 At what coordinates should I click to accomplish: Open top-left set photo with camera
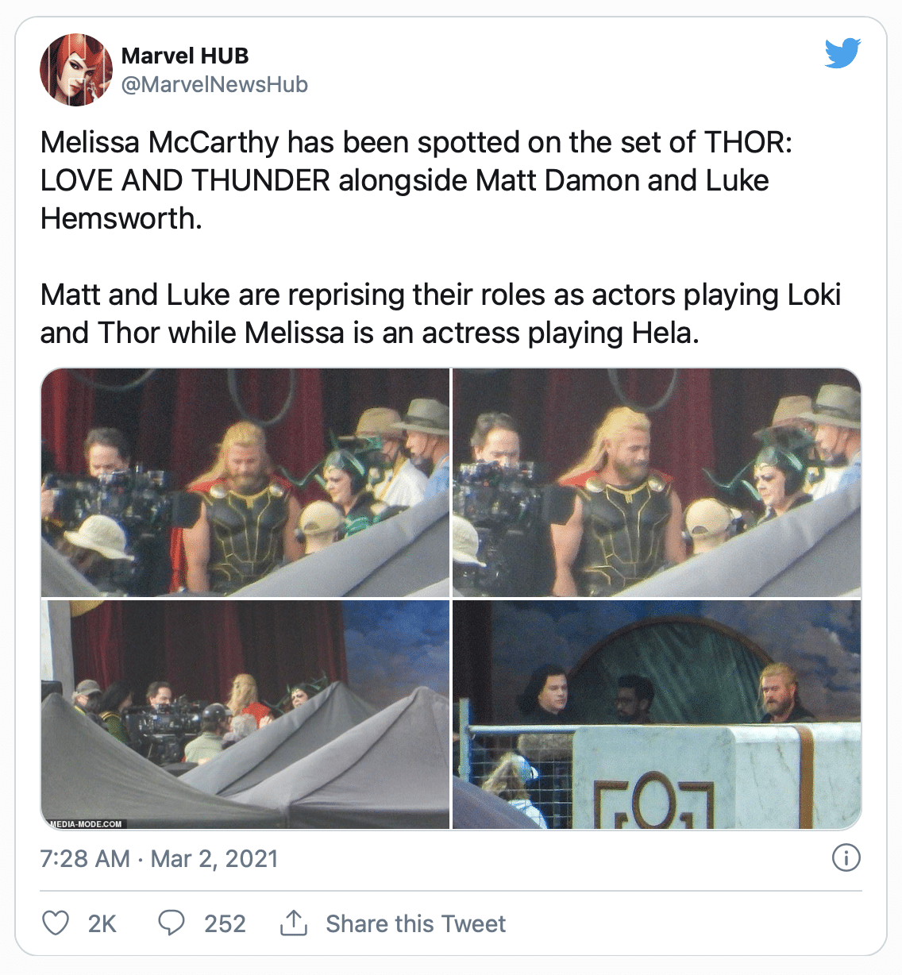pos(245,482)
